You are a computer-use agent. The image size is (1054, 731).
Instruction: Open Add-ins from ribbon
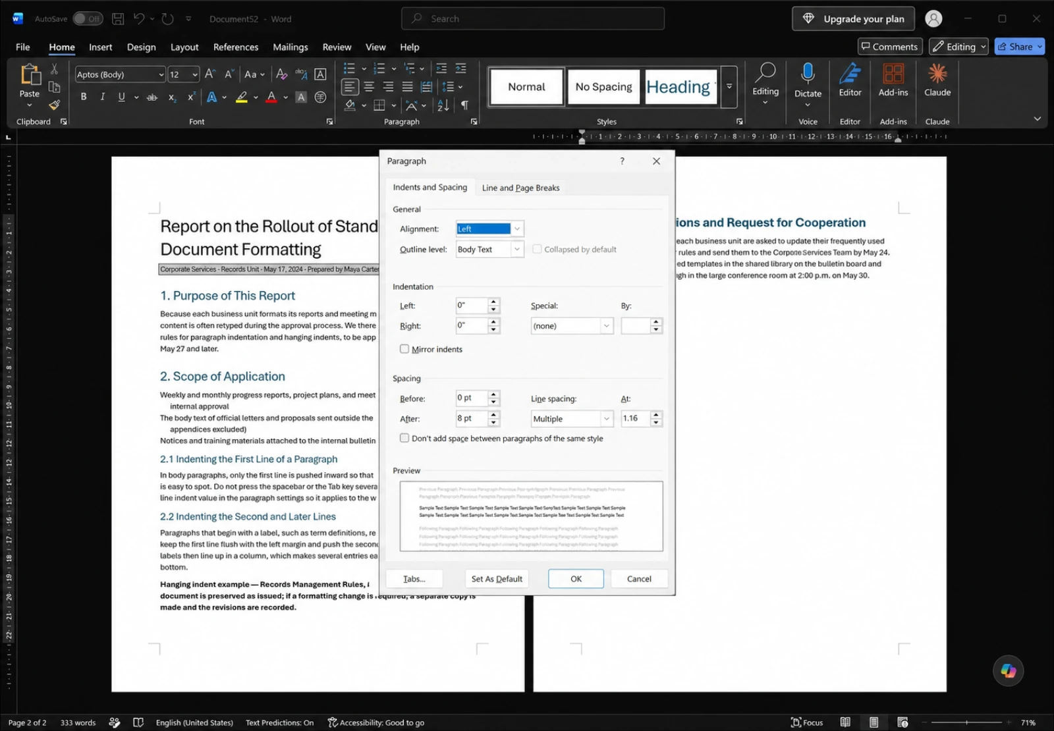(x=893, y=80)
